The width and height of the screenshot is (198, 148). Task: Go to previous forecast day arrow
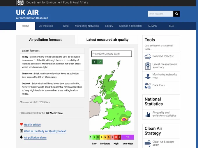94,62
